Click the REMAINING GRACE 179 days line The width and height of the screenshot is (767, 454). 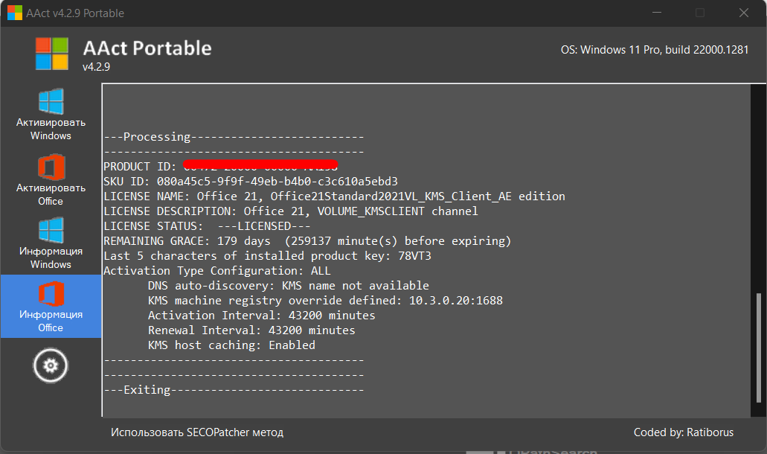(307, 240)
